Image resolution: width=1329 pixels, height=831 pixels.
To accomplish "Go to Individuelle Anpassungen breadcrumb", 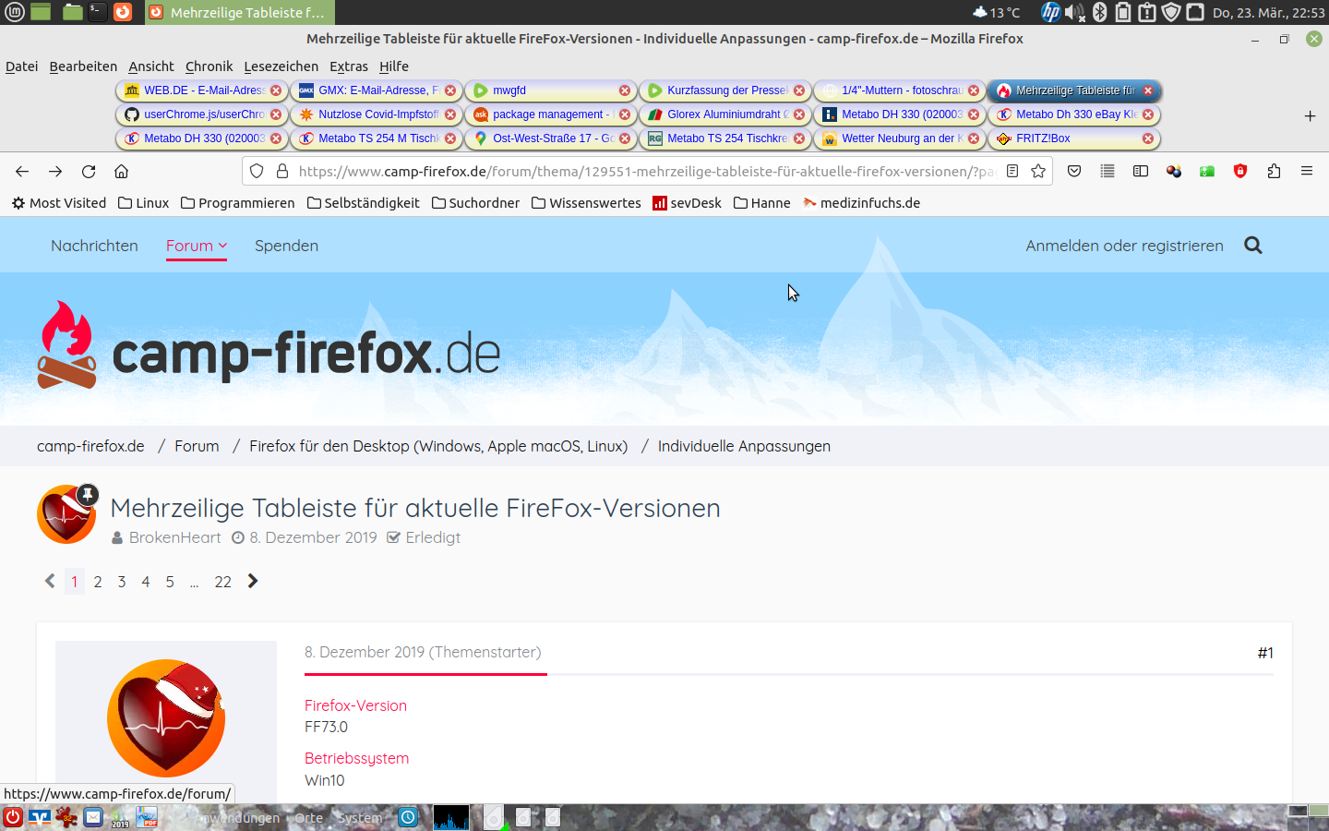I will click(744, 446).
